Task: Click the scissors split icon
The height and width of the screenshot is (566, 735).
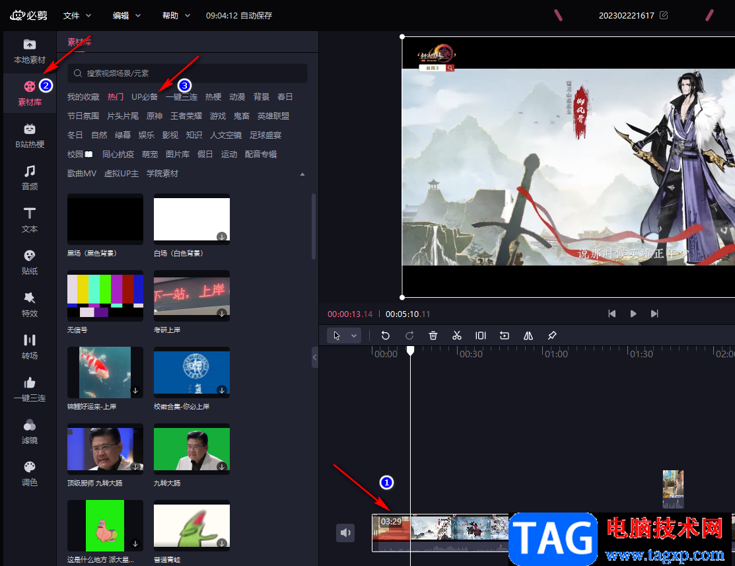Action: coord(457,336)
